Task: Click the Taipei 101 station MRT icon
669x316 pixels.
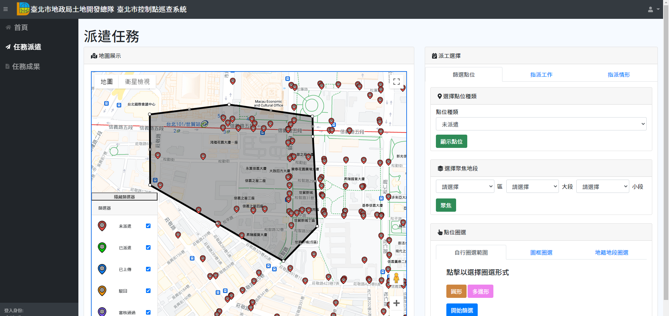Action: pyautogui.click(x=205, y=124)
